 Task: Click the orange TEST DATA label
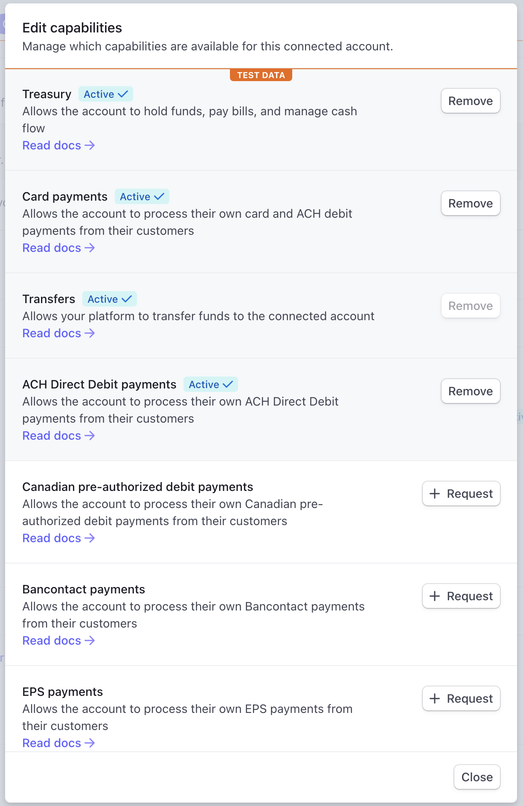coord(261,75)
